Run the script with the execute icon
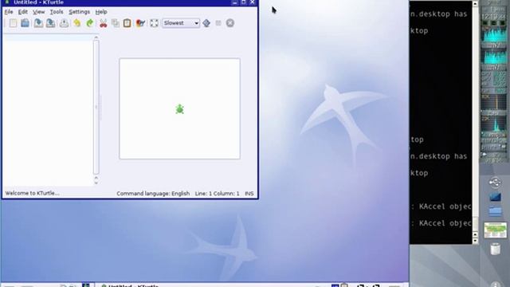Screen dimensions: 510x287 206,23
